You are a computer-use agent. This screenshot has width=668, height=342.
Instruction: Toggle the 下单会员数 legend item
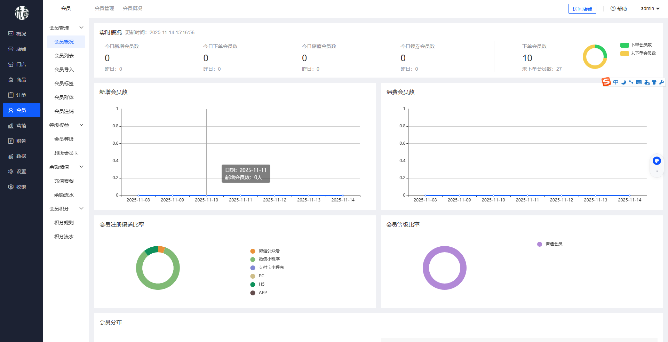point(636,45)
